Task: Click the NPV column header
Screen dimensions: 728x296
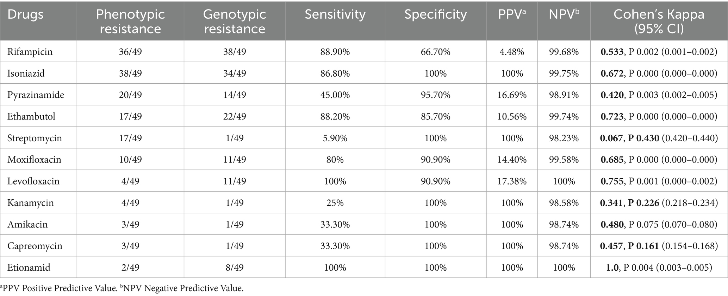Action: point(564,14)
